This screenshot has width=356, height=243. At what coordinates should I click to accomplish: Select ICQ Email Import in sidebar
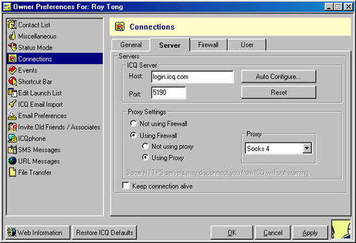(40, 104)
